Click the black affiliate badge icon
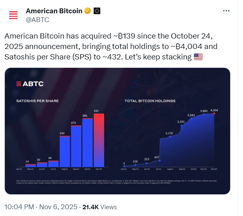Image resolution: width=243 pixels, height=216 pixels. (x=97, y=11)
